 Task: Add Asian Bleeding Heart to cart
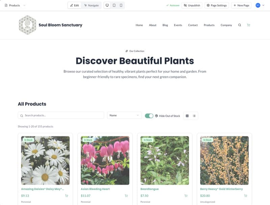click(126, 196)
